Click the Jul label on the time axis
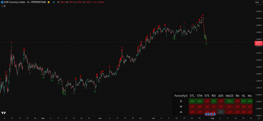263x121 pixels. point(154,118)
